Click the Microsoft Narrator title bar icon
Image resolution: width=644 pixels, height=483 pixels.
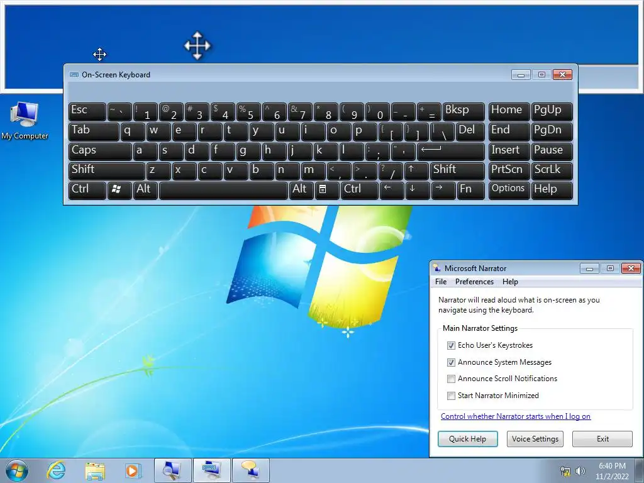coord(437,268)
